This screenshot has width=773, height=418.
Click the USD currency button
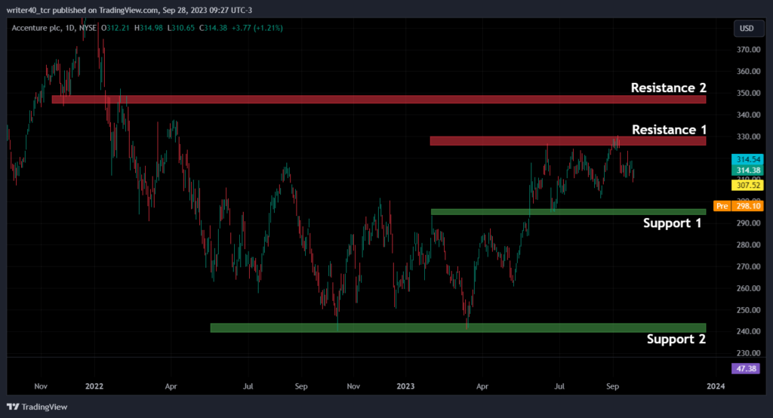click(x=748, y=29)
